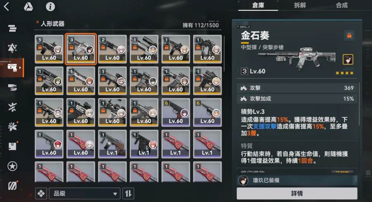Switch to the 拆解 tab

[x=300, y=5]
